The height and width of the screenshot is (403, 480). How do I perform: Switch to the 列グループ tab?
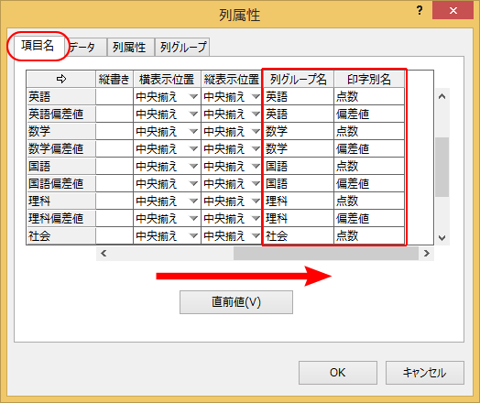[x=183, y=47]
